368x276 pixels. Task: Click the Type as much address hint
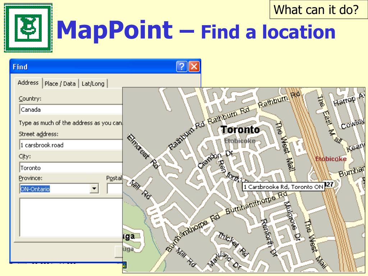[70, 123]
